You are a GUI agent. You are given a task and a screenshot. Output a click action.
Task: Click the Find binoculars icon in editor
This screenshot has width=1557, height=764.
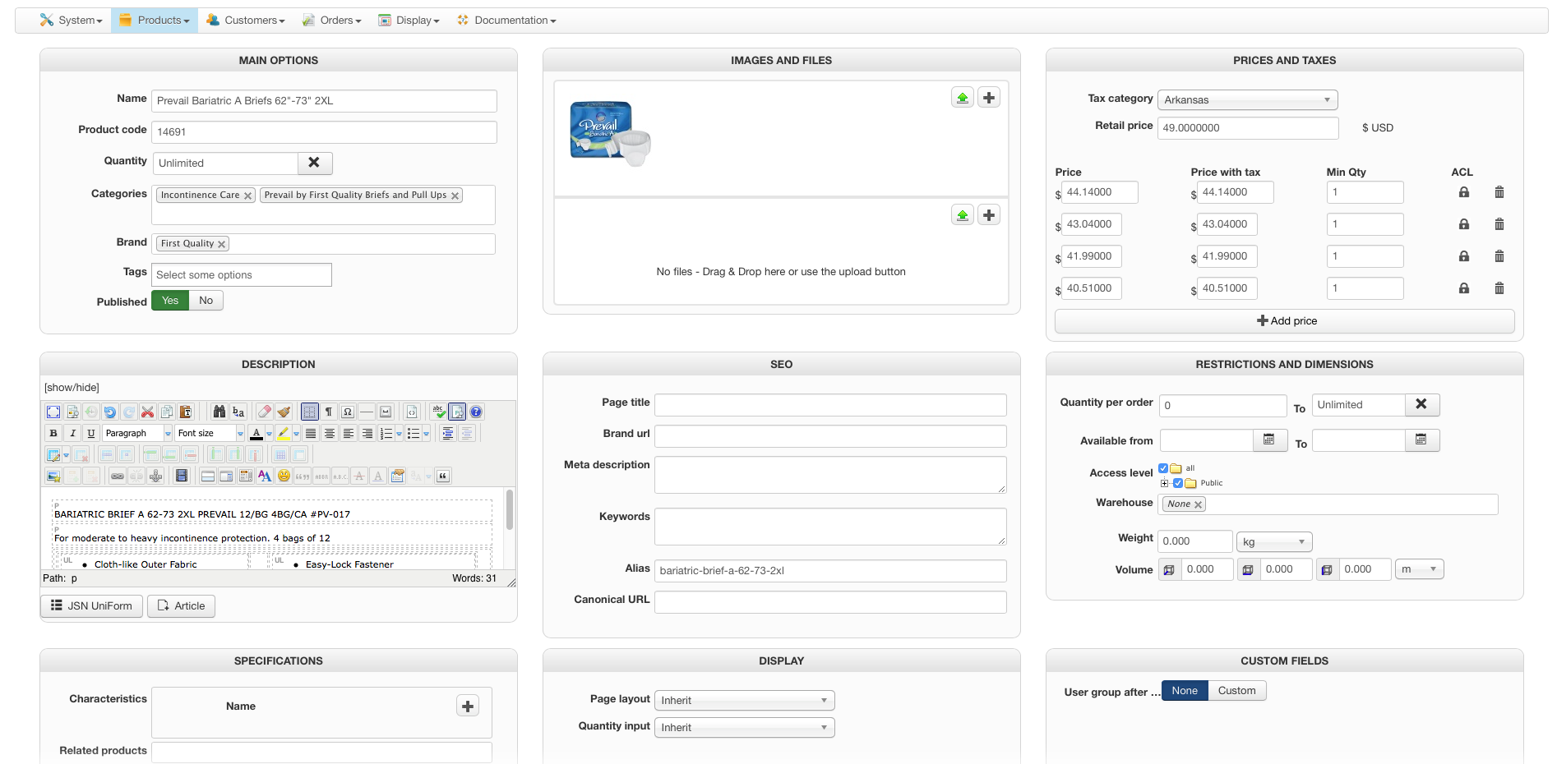point(219,412)
